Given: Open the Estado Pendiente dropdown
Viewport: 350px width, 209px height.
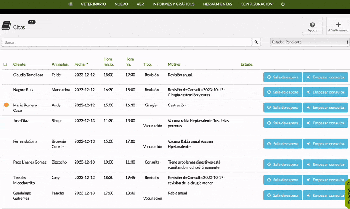Looking at the screenshot, I should pos(310,42).
